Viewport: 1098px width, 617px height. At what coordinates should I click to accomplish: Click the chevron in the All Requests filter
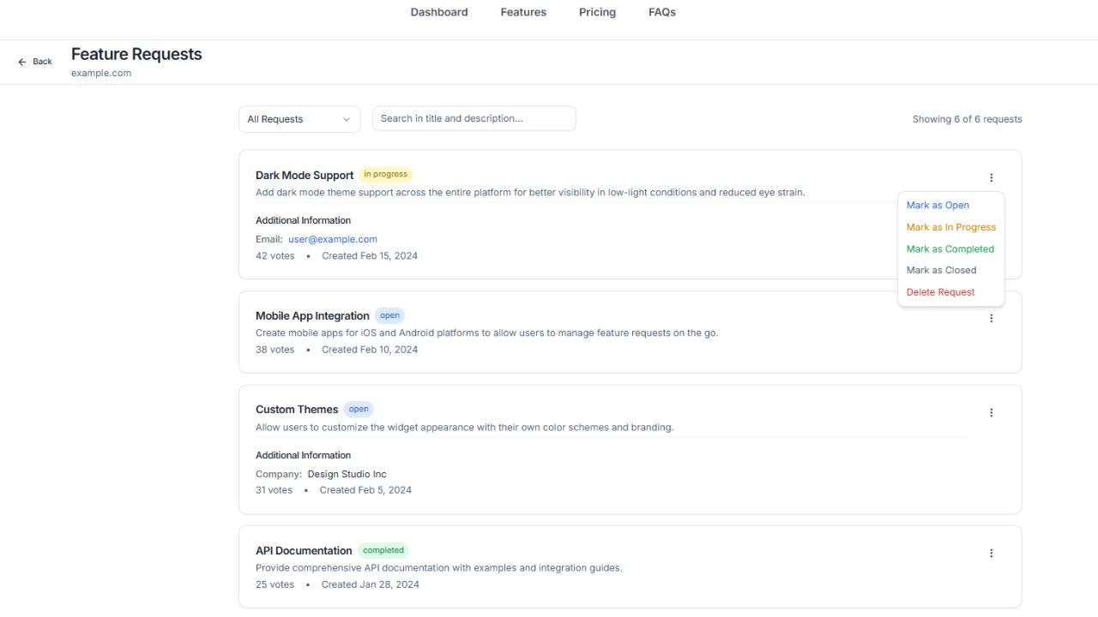pos(347,119)
